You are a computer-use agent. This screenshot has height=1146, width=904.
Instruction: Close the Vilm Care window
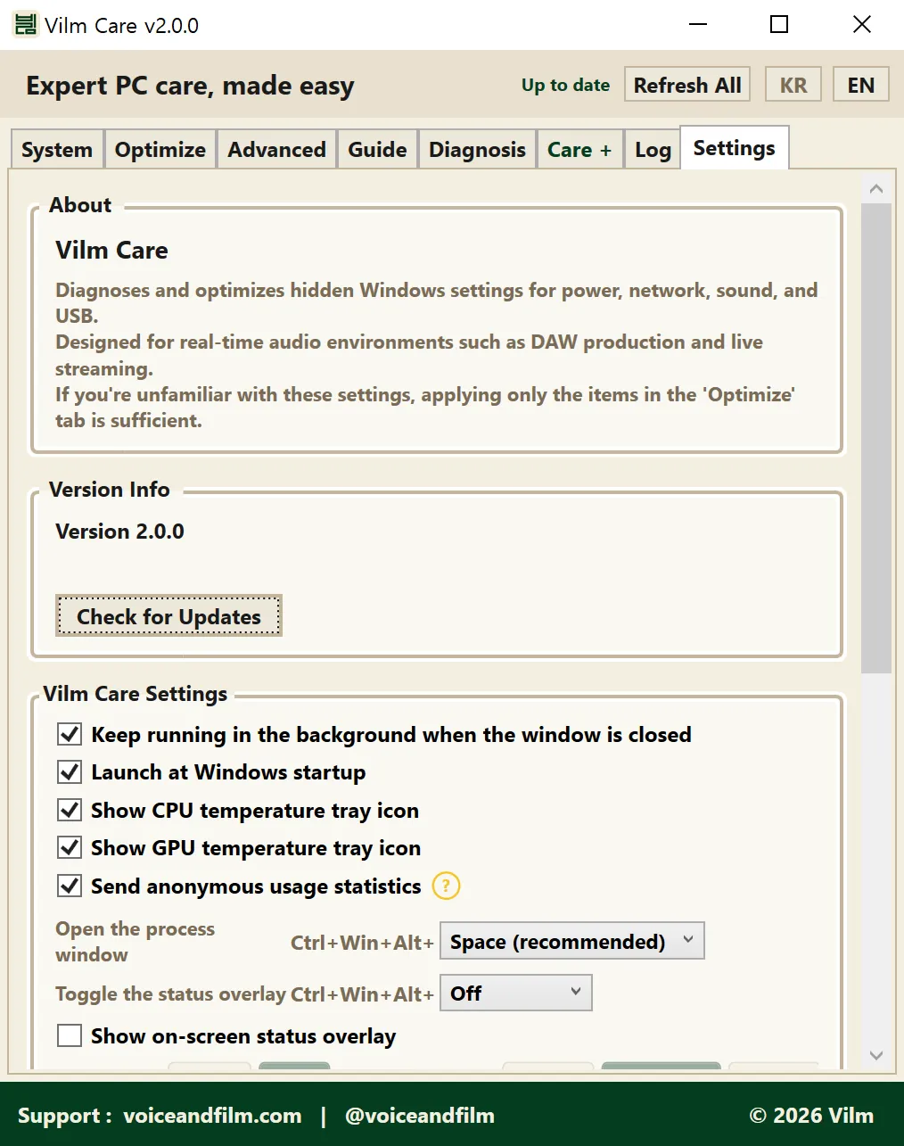tap(862, 24)
